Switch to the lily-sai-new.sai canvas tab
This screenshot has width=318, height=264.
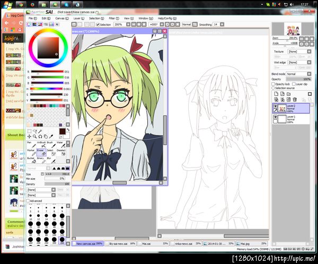pyautogui.click(x=120, y=244)
